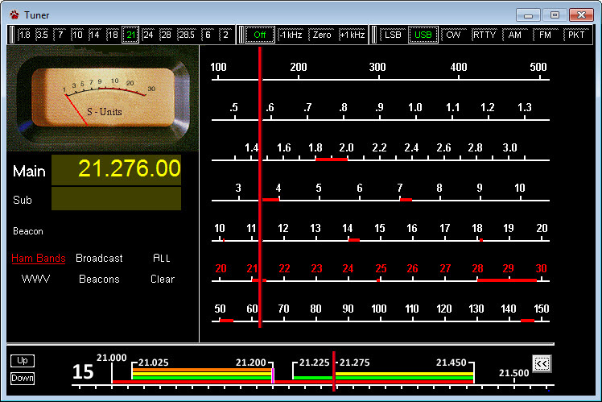602x402 pixels.
Task: Switch mode to RTTY
Action: coord(484,35)
